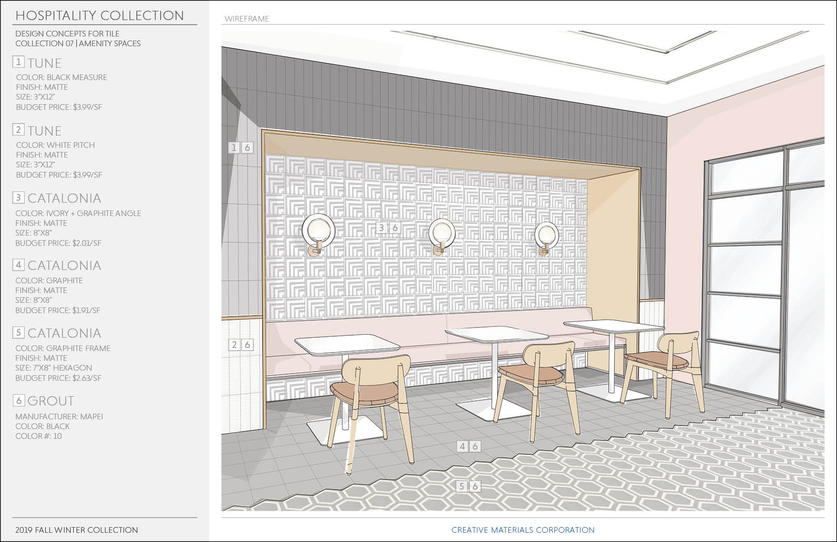This screenshot has height=542, width=837.
Task: Click the number 1 box beside TUNE
Action: tap(18, 62)
